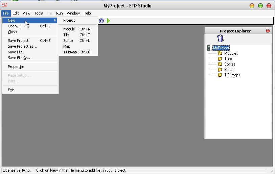Click the MyProject calculator icon in tree
Viewport: 275px width, 174px height.
point(208,48)
